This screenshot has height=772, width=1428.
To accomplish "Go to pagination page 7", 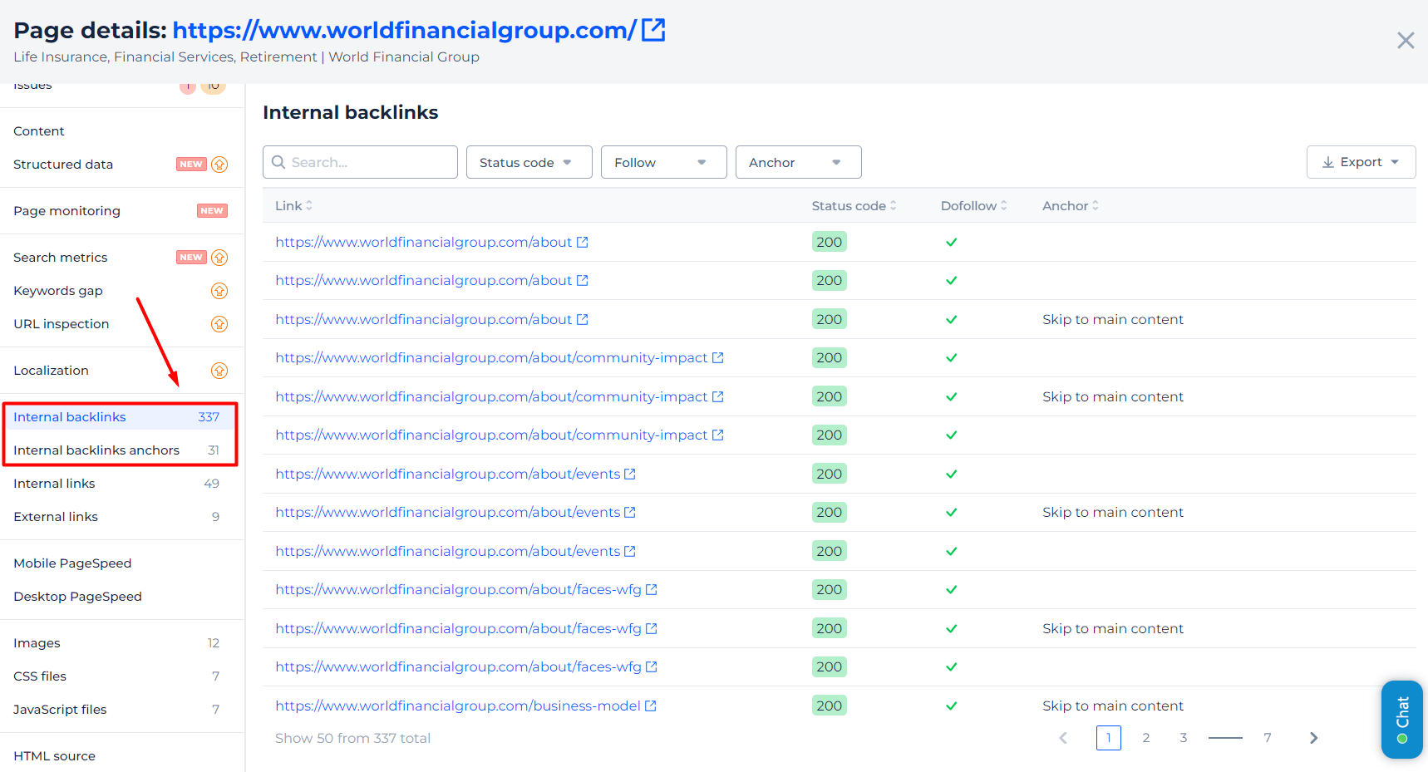I will (1268, 738).
